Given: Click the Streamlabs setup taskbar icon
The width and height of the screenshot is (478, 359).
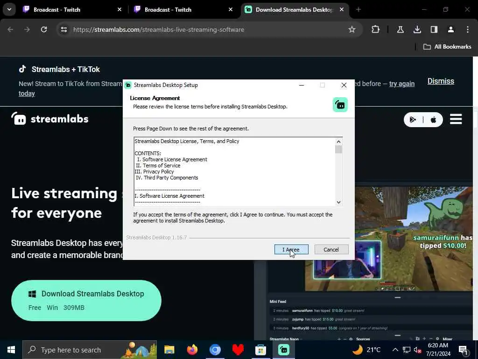Looking at the screenshot, I should click(x=283, y=350).
